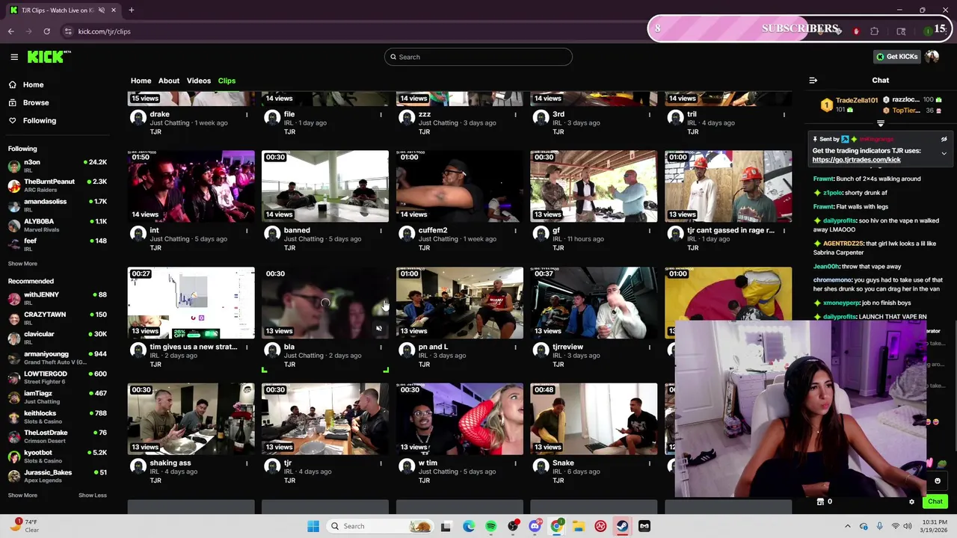Unmute the 'bla' clip preview
This screenshot has width=957, height=538.
379,329
